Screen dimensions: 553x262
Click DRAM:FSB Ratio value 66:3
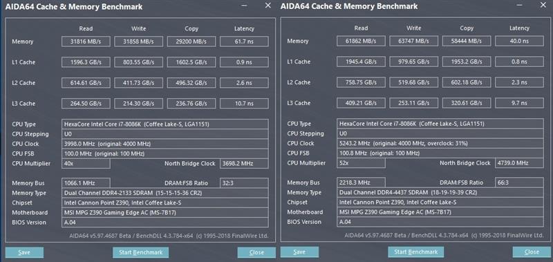(519, 183)
